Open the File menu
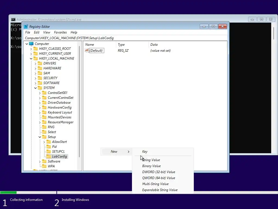Screen dimensions: 278x209 tap(28, 32)
